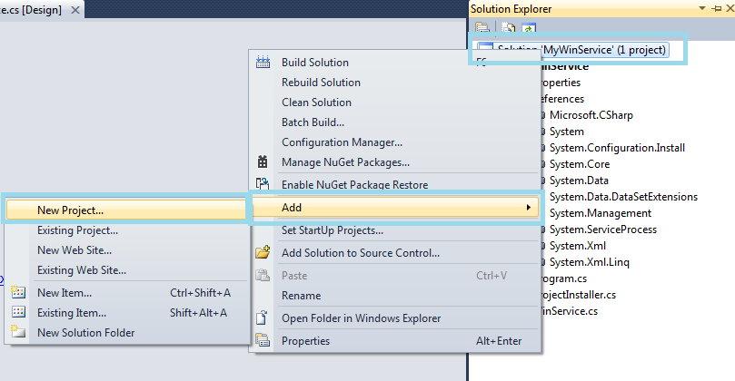Click the Add Solution to Source Control icon
The width and height of the screenshot is (735, 381).
tap(263, 253)
